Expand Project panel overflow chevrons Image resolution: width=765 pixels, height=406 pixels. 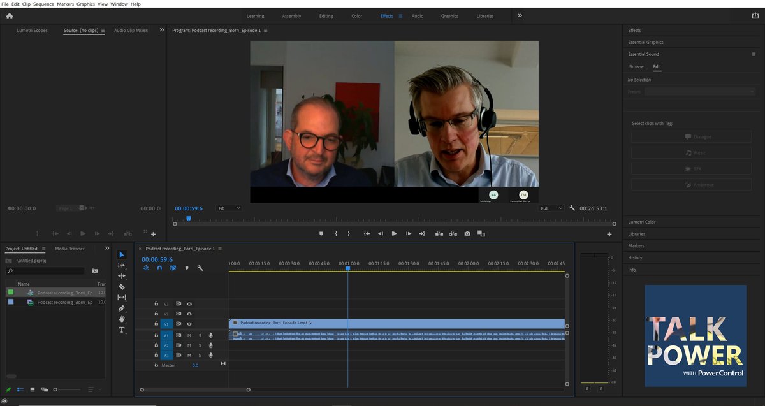[x=107, y=249]
